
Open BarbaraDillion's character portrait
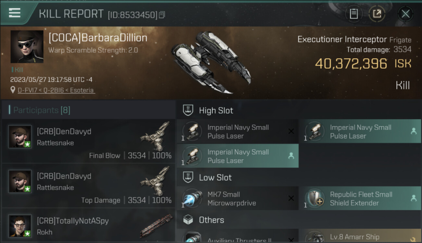27,47
